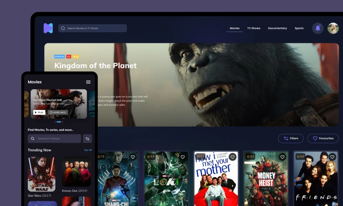343x206 pixels.
Task: Open notifications bell icon
Action: [318, 28]
